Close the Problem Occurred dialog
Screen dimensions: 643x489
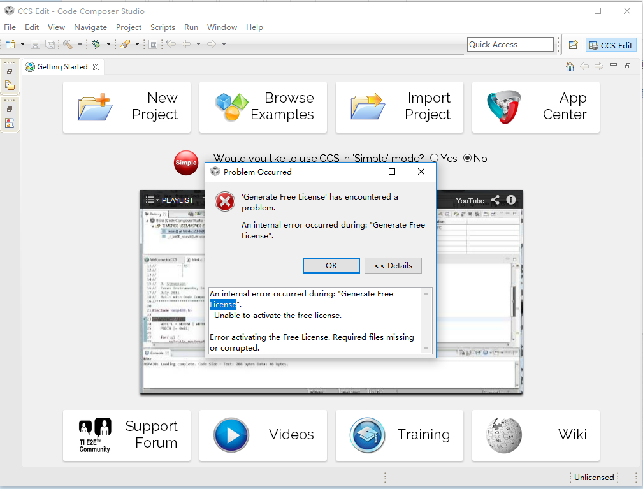421,172
